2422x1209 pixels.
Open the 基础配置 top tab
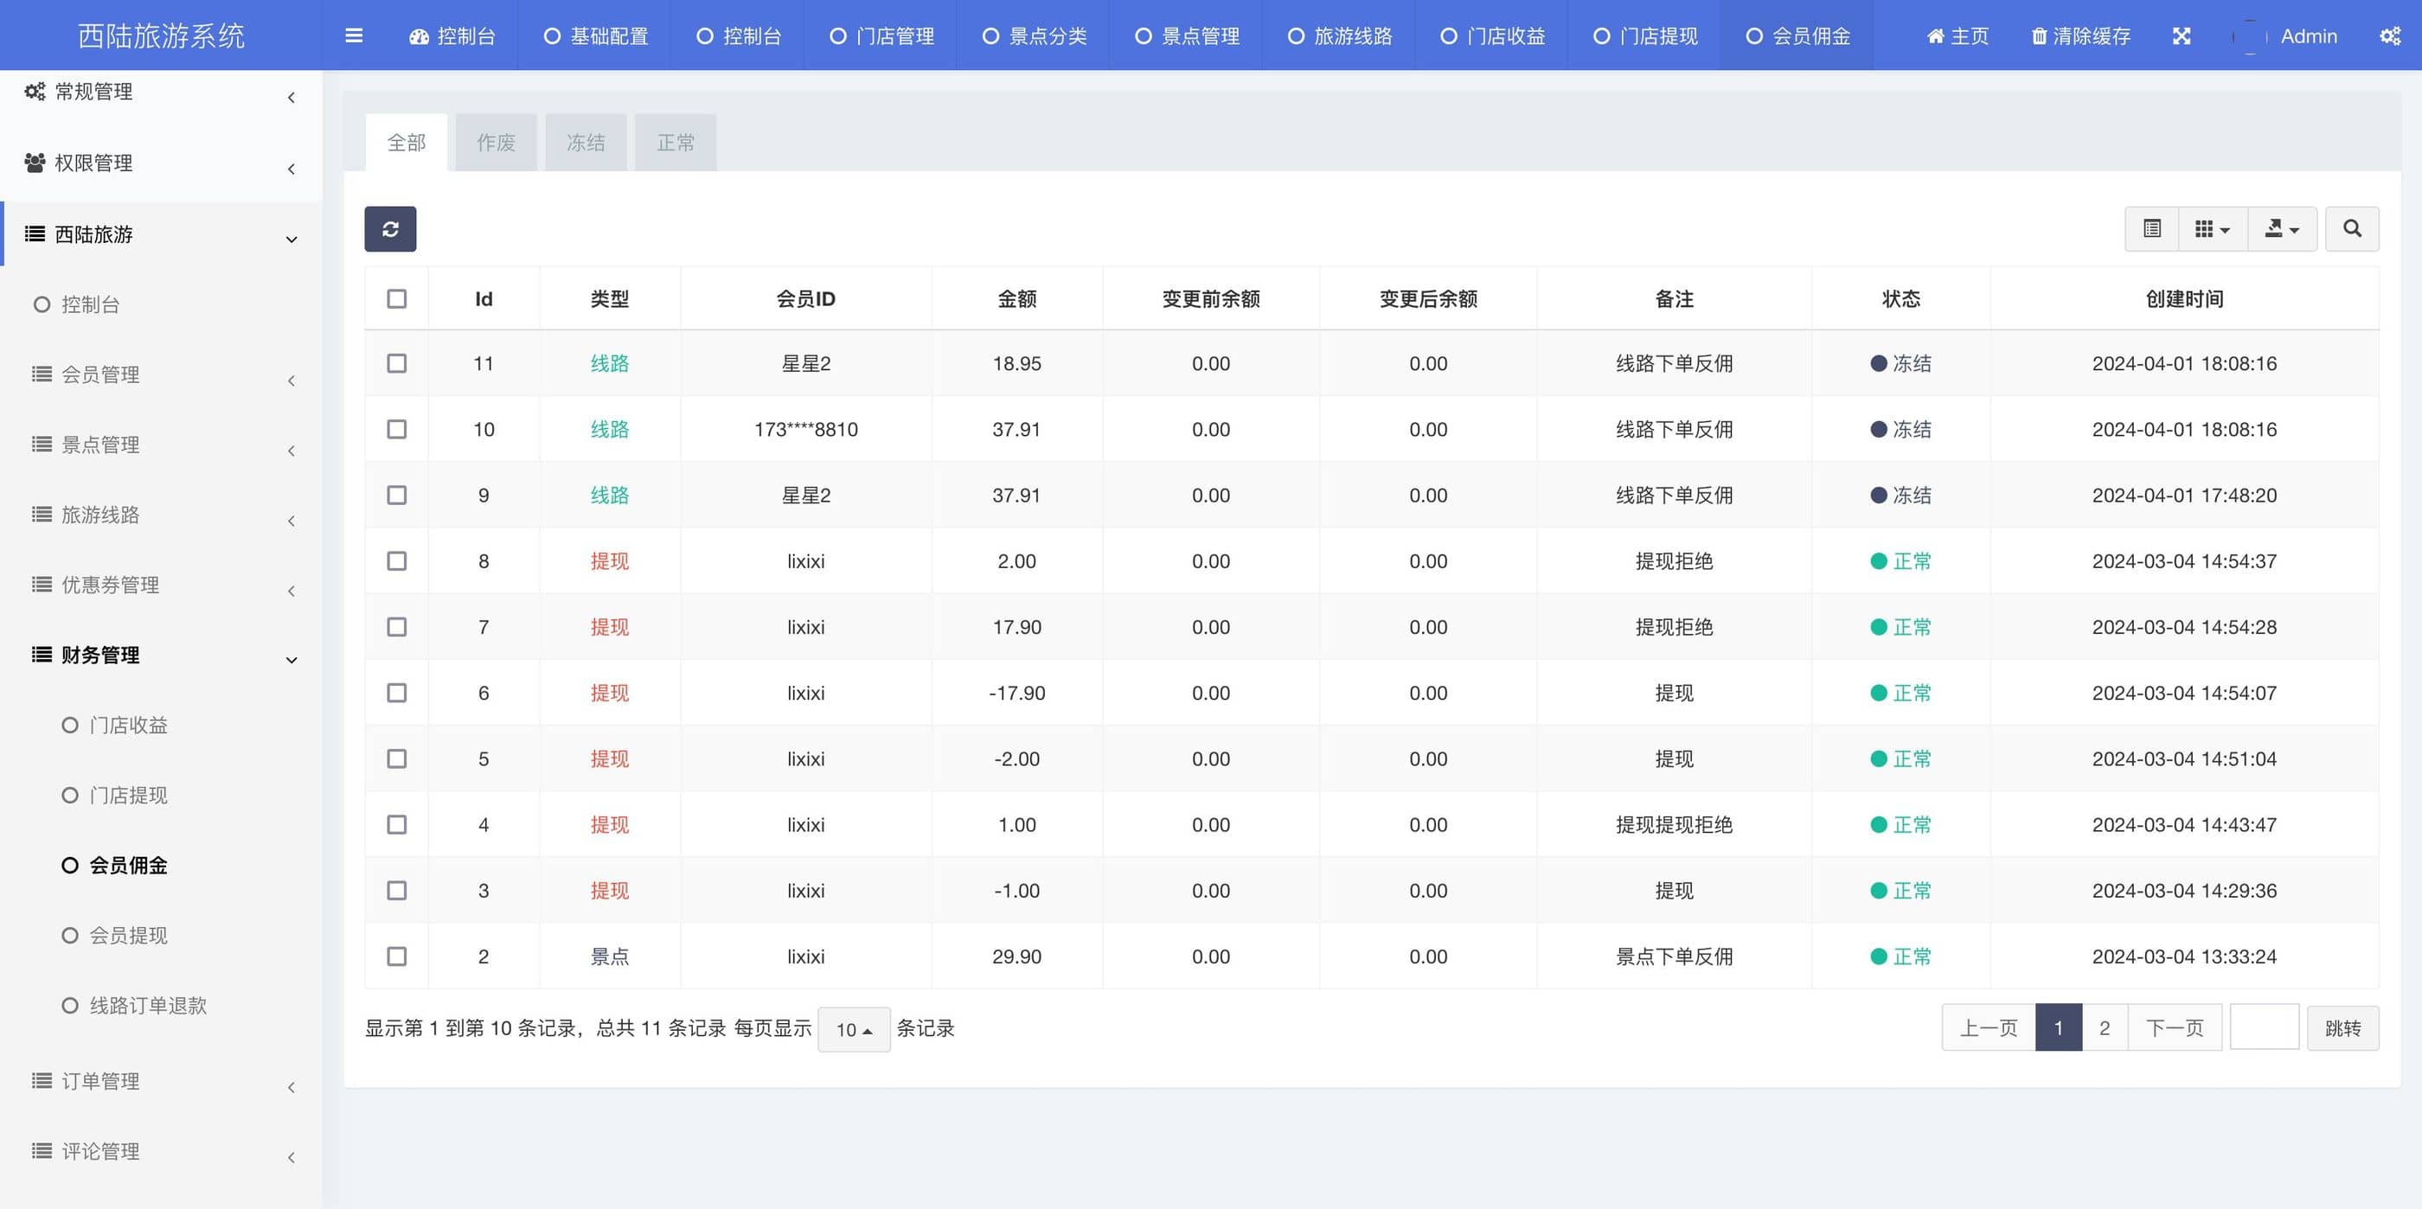coord(596,35)
